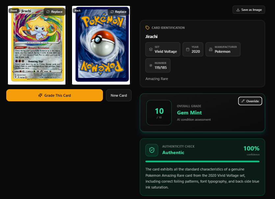Replace the Front card image
This screenshot has width=275, height=199.
point(54,12)
